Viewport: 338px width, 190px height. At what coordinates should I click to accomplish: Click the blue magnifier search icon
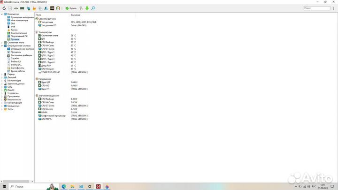pos(93,8)
